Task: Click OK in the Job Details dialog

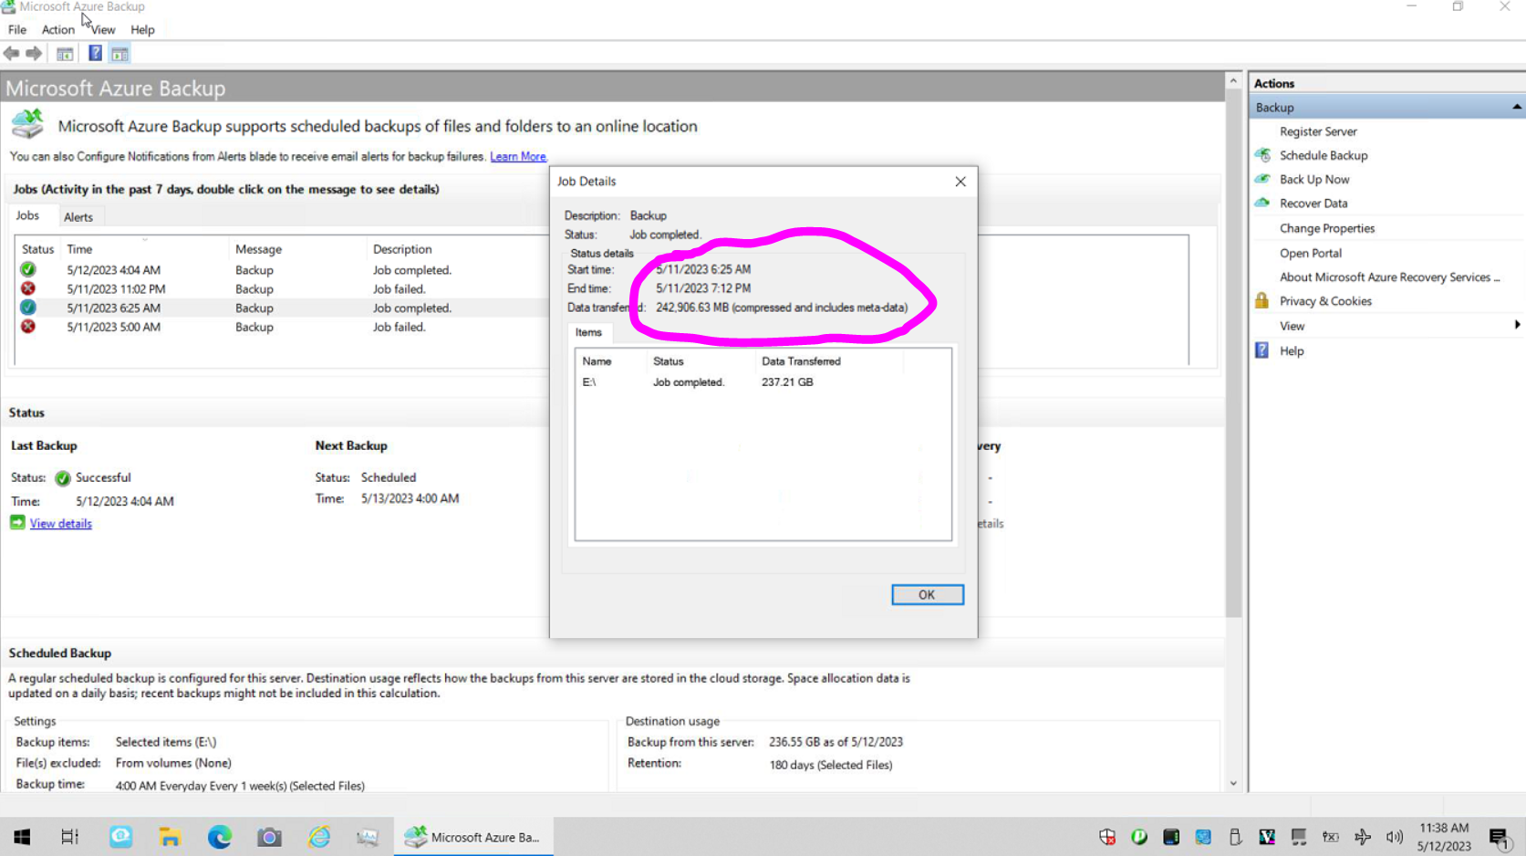Action: (927, 595)
